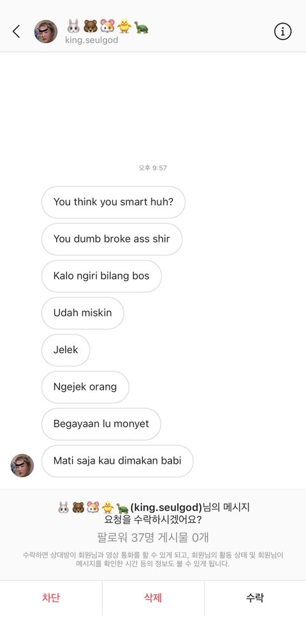Select the "You think you smart huh?" message
The height and width of the screenshot is (629, 306).
113,202
